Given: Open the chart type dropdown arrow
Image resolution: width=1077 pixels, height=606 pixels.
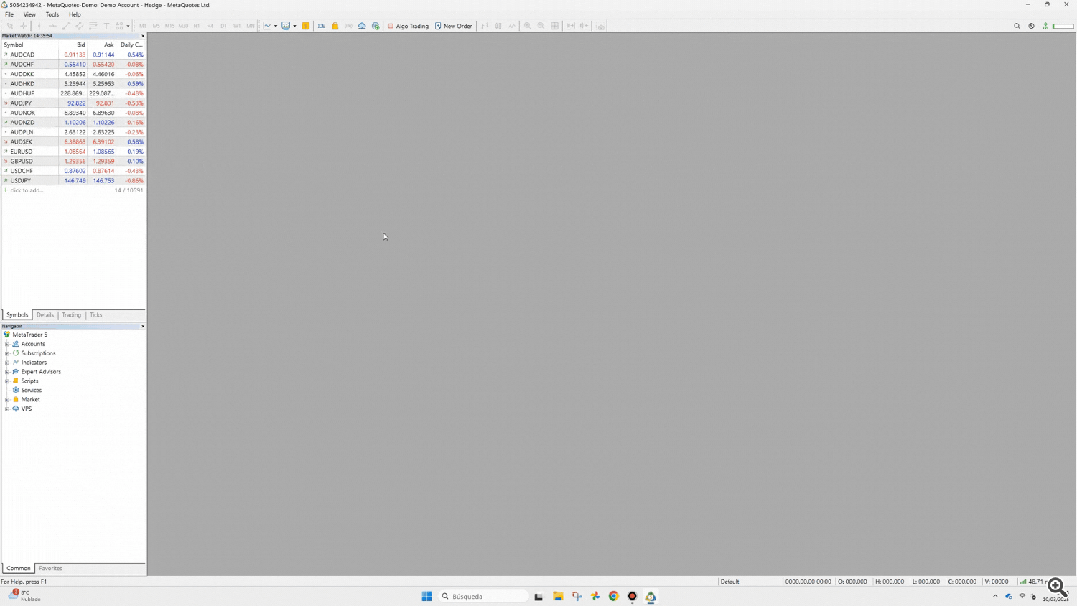Looking at the screenshot, I should tap(276, 26).
